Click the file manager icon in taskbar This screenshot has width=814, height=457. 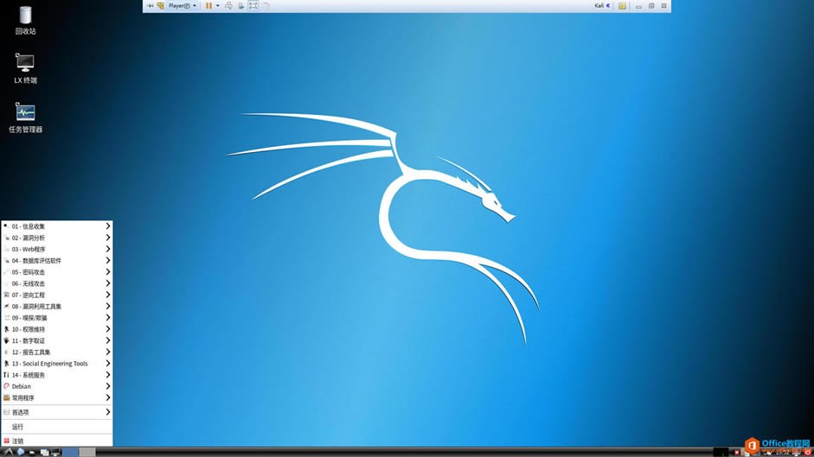[x=32, y=453]
